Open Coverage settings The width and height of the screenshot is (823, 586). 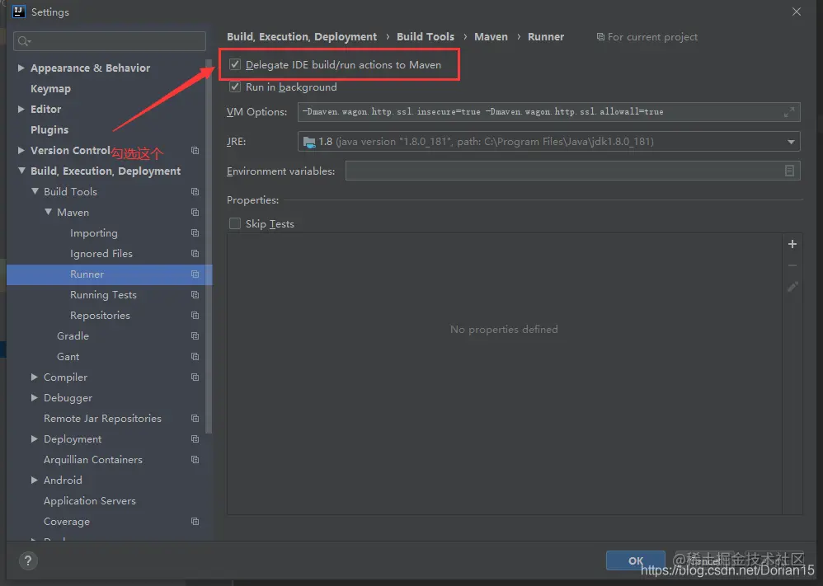pyautogui.click(x=67, y=522)
